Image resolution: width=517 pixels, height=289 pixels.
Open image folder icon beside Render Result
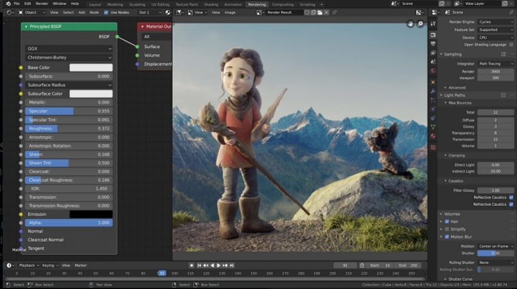point(320,13)
